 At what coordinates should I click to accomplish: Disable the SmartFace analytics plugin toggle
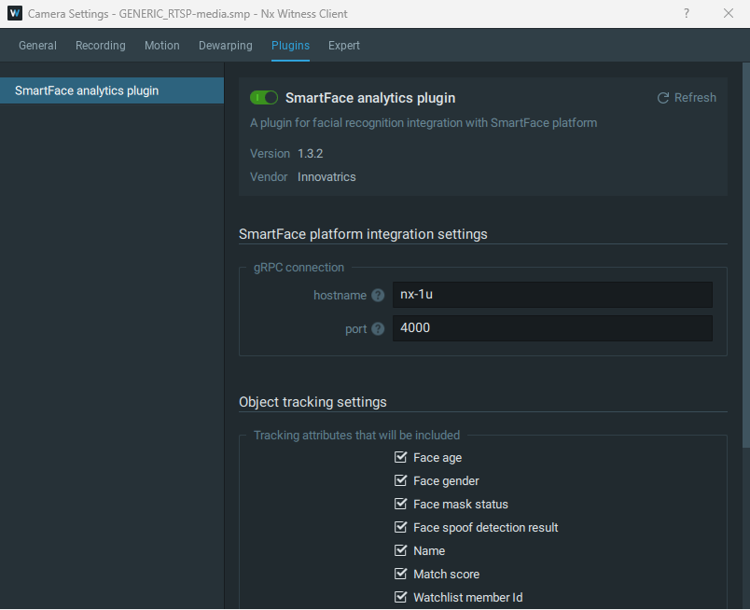[x=264, y=98]
